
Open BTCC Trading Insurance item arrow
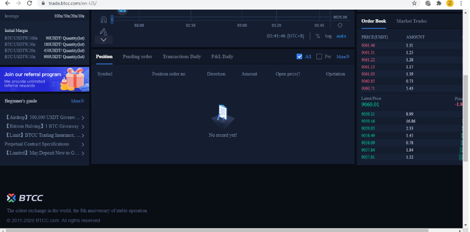pyautogui.click(x=83, y=136)
